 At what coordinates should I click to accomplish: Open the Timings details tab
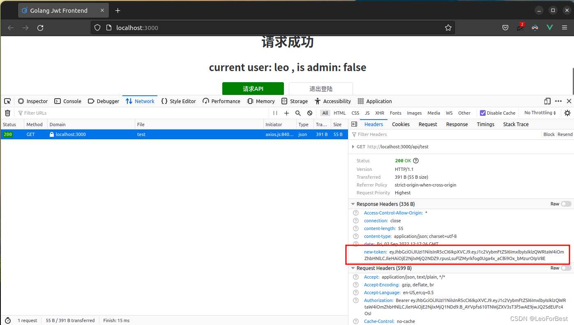486,124
